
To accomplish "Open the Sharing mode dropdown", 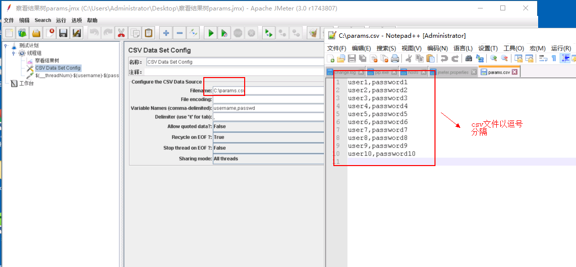I will (268, 159).
